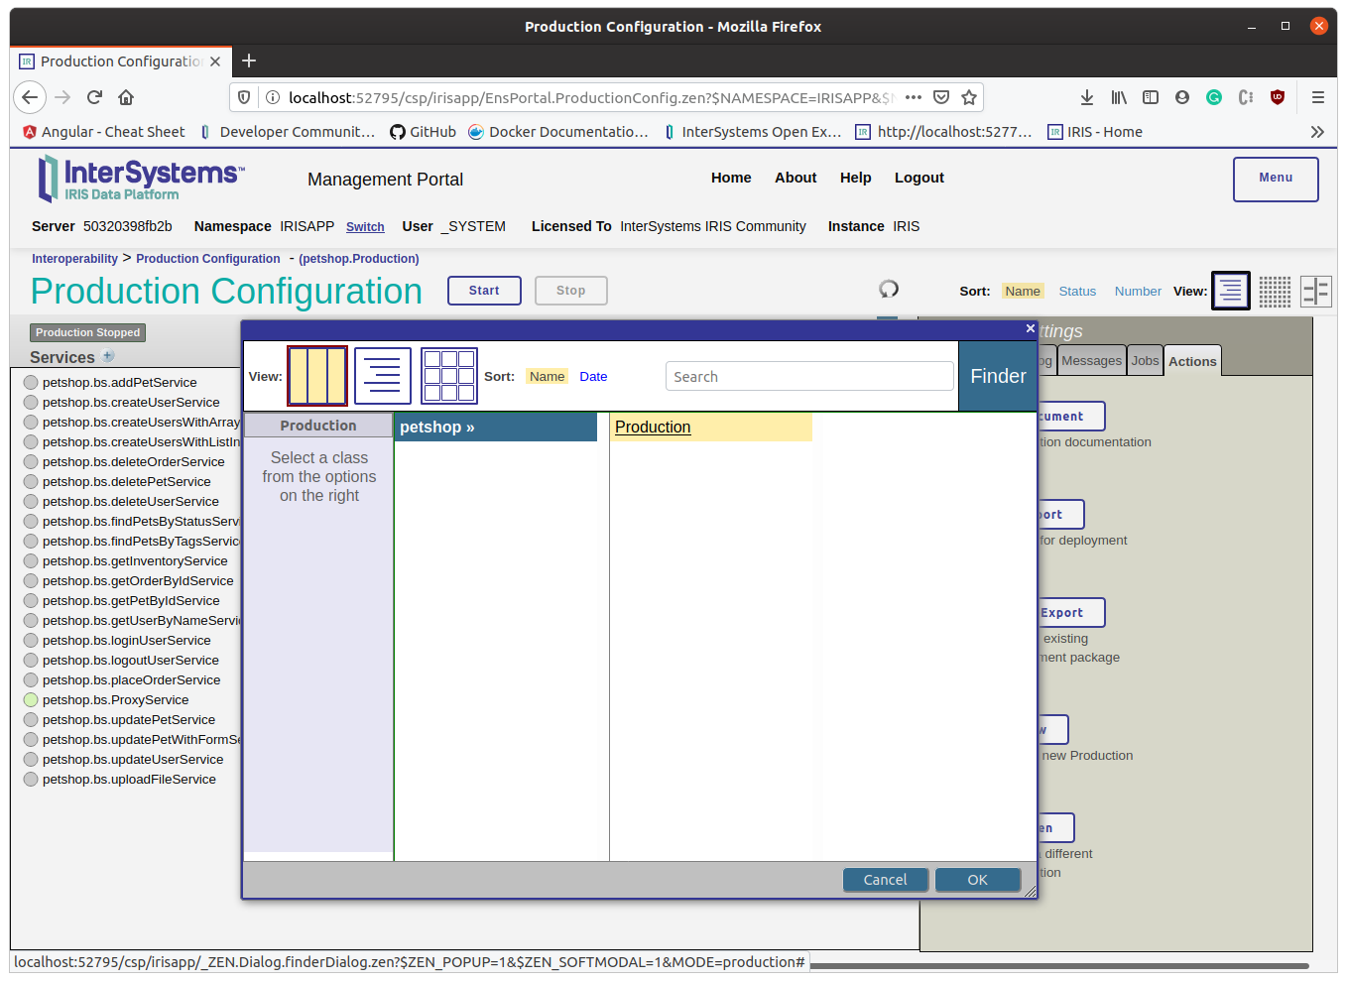Open page actions ellipsis in address bar
The height and width of the screenshot is (982, 1347).
click(914, 97)
